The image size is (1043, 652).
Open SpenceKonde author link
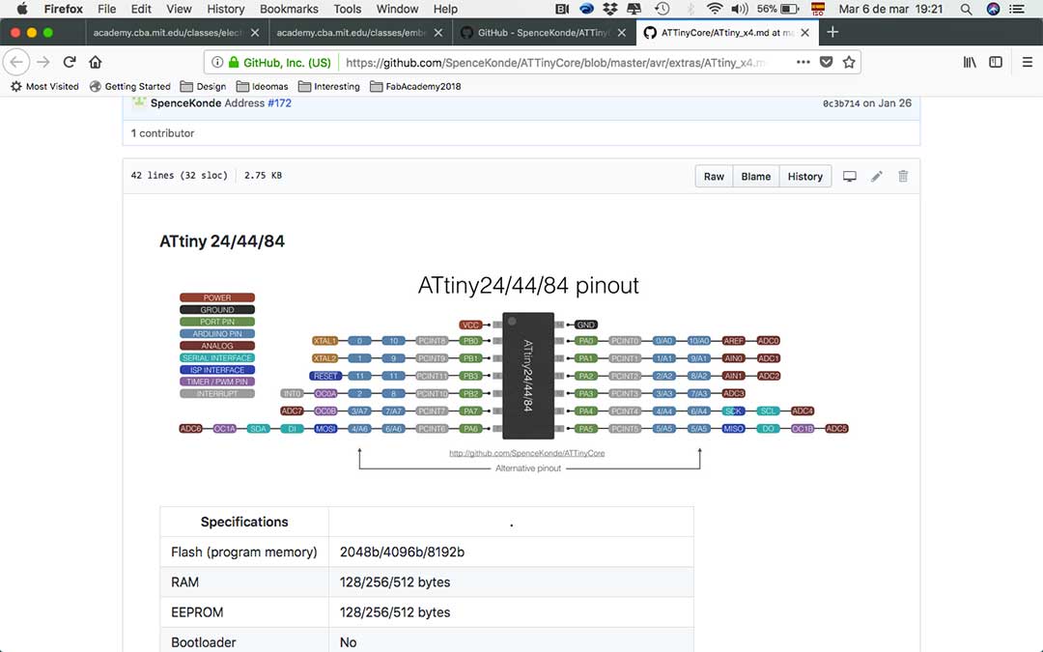point(185,103)
